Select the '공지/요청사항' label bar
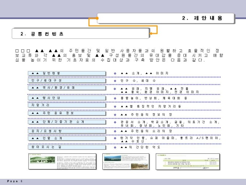This screenshot has width=246, height=185. pos(67,131)
